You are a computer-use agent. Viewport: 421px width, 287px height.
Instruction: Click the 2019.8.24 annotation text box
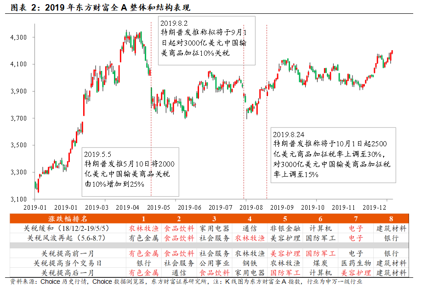(x=332, y=154)
